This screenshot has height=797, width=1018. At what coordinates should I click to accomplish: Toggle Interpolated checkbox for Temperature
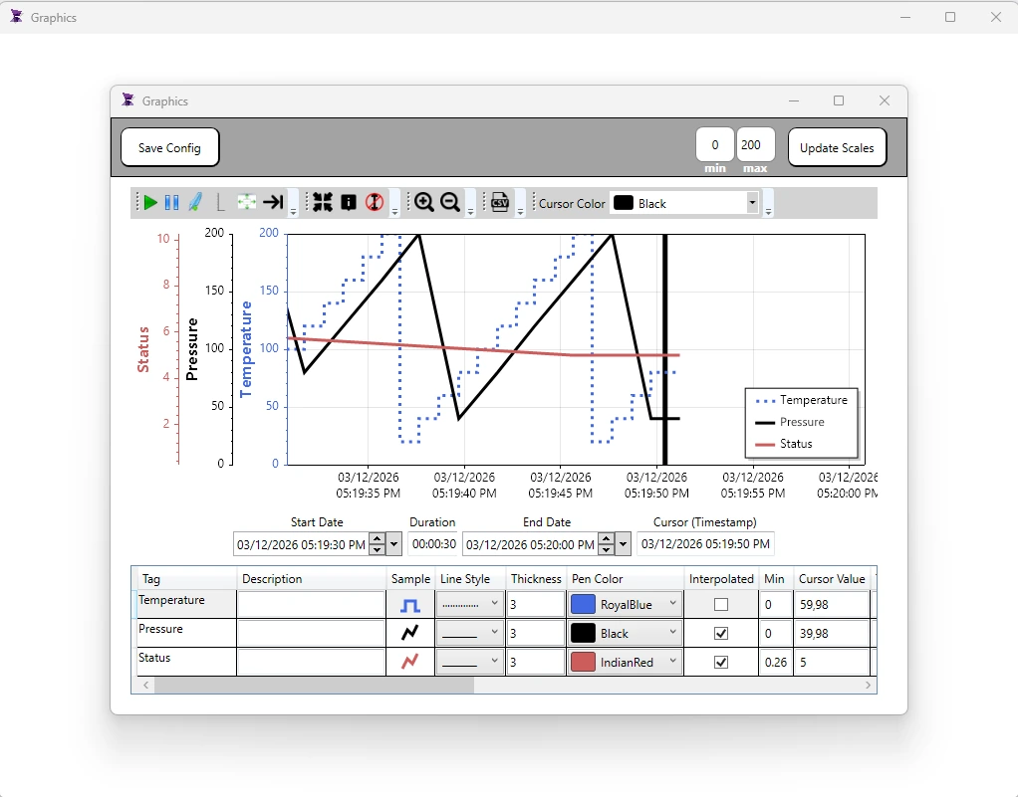[720, 604]
